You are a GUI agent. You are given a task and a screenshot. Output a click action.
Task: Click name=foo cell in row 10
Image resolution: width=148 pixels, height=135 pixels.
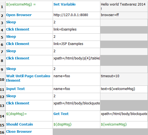pyautogui.click(x=76, y=79)
